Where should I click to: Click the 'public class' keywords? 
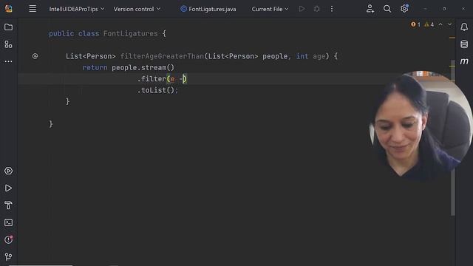74,33
